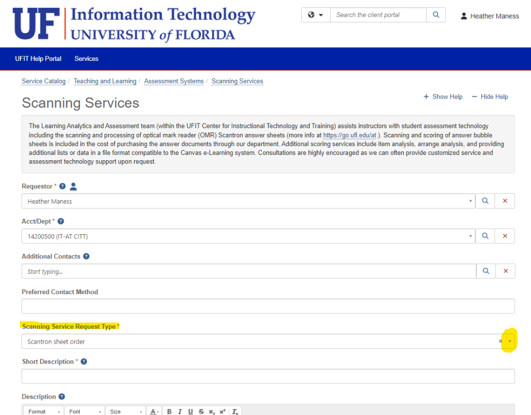This screenshot has height=415, width=531.
Task: Clear the Scantron sheet order selection
Action: click(501, 341)
